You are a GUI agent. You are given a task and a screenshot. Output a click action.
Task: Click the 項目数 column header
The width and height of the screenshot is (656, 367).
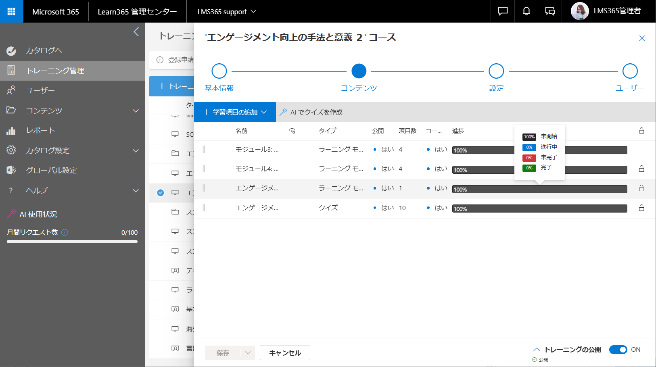click(x=407, y=131)
